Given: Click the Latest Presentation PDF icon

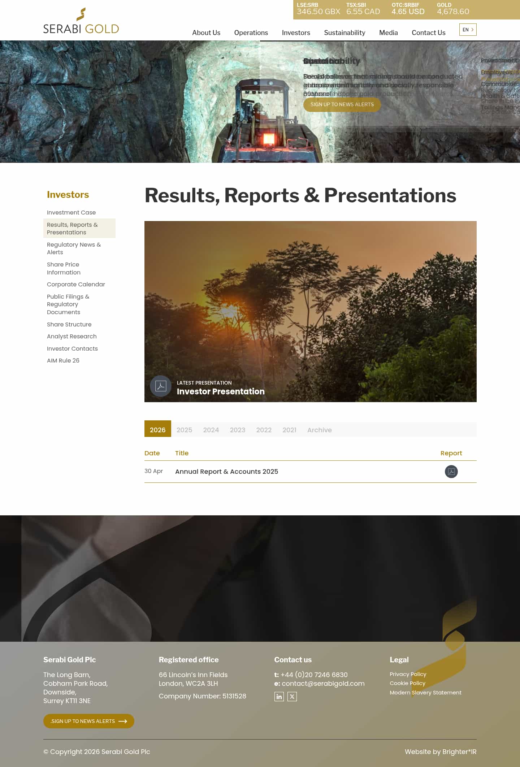Looking at the screenshot, I should pos(161,386).
